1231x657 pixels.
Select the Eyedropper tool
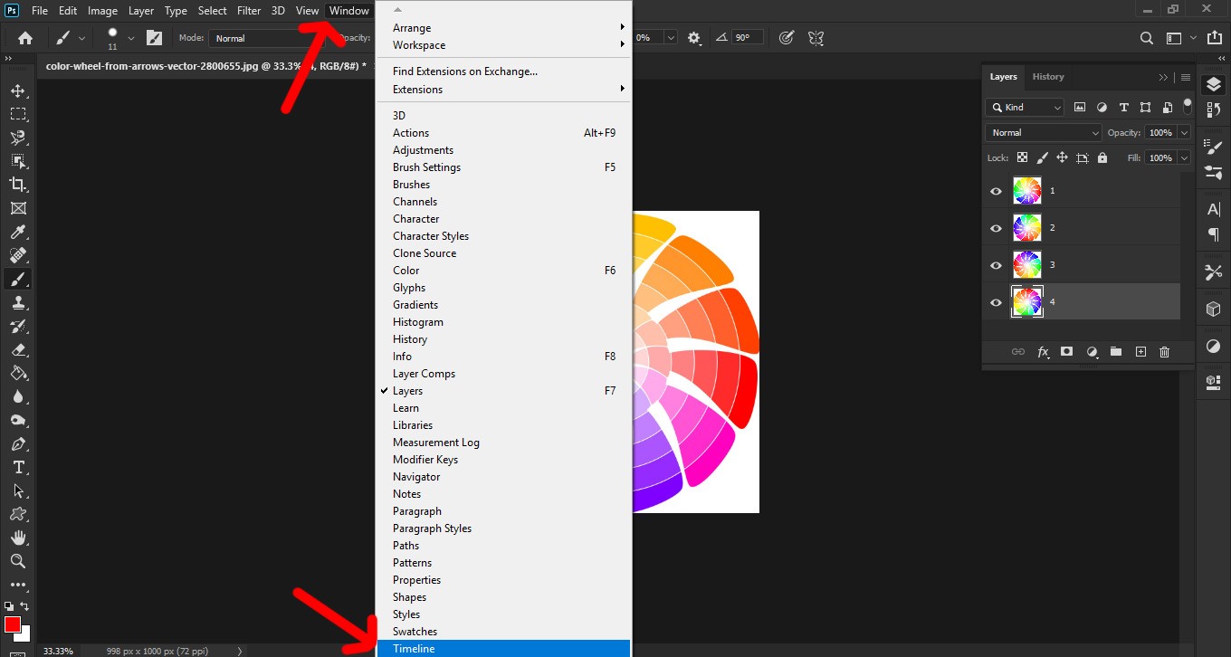point(17,233)
